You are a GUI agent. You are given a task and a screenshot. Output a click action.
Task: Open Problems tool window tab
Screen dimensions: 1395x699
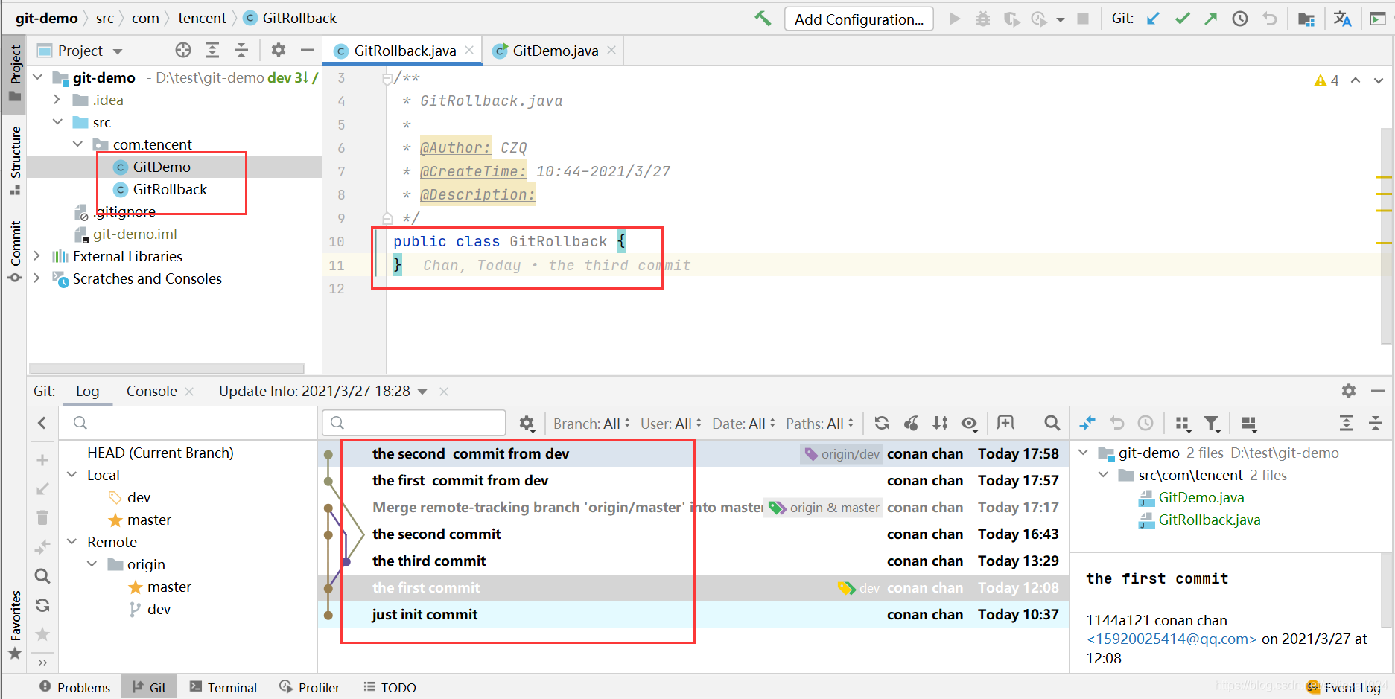[x=74, y=687]
